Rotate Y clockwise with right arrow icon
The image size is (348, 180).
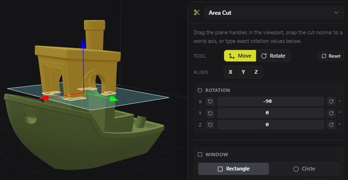[331, 113]
